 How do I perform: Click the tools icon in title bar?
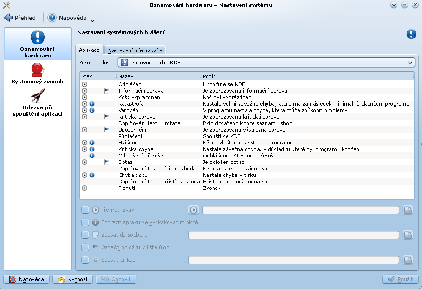[x=6, y=5]
